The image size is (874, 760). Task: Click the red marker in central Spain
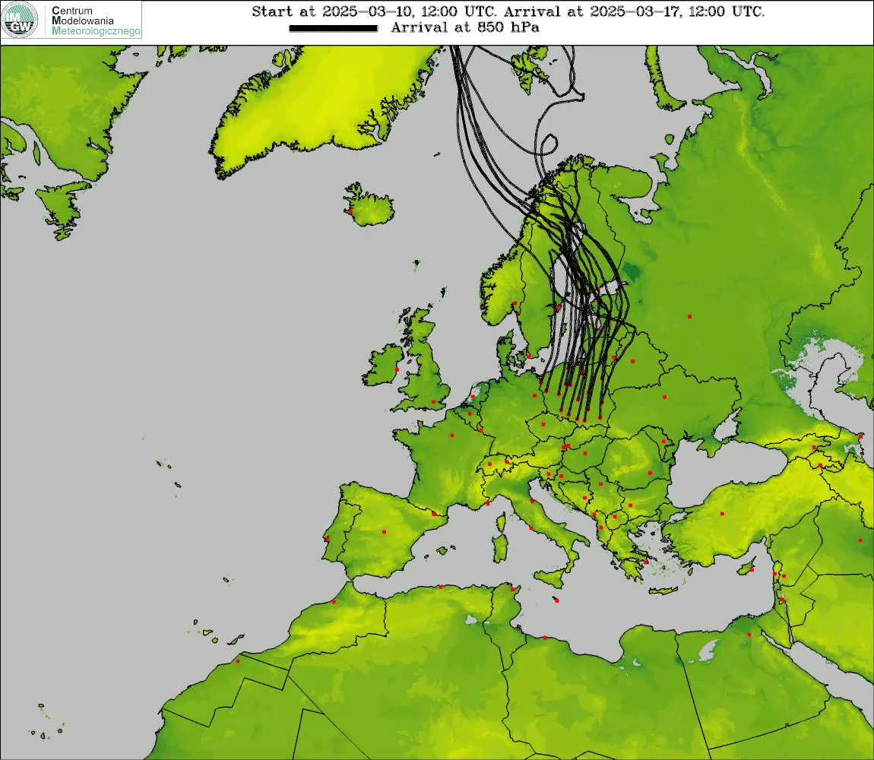(384, 532)
